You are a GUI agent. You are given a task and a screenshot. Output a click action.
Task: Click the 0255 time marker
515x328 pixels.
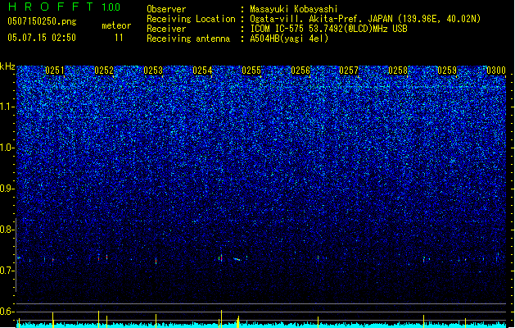251,71
